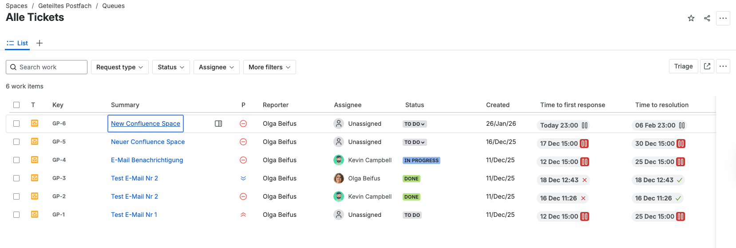Open list toolbar more options beside Triage

(x=723, y=66)
